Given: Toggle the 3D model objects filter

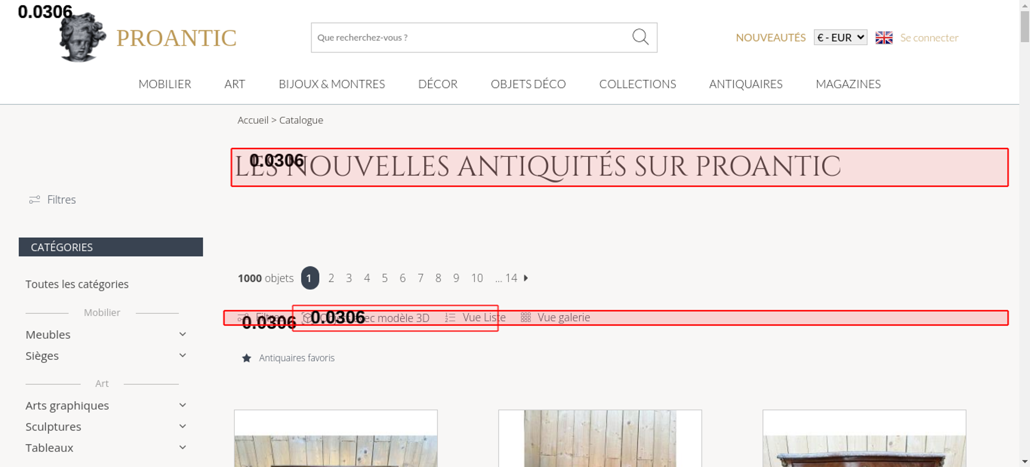Looking at the screenshot, I should coord(366,318).
